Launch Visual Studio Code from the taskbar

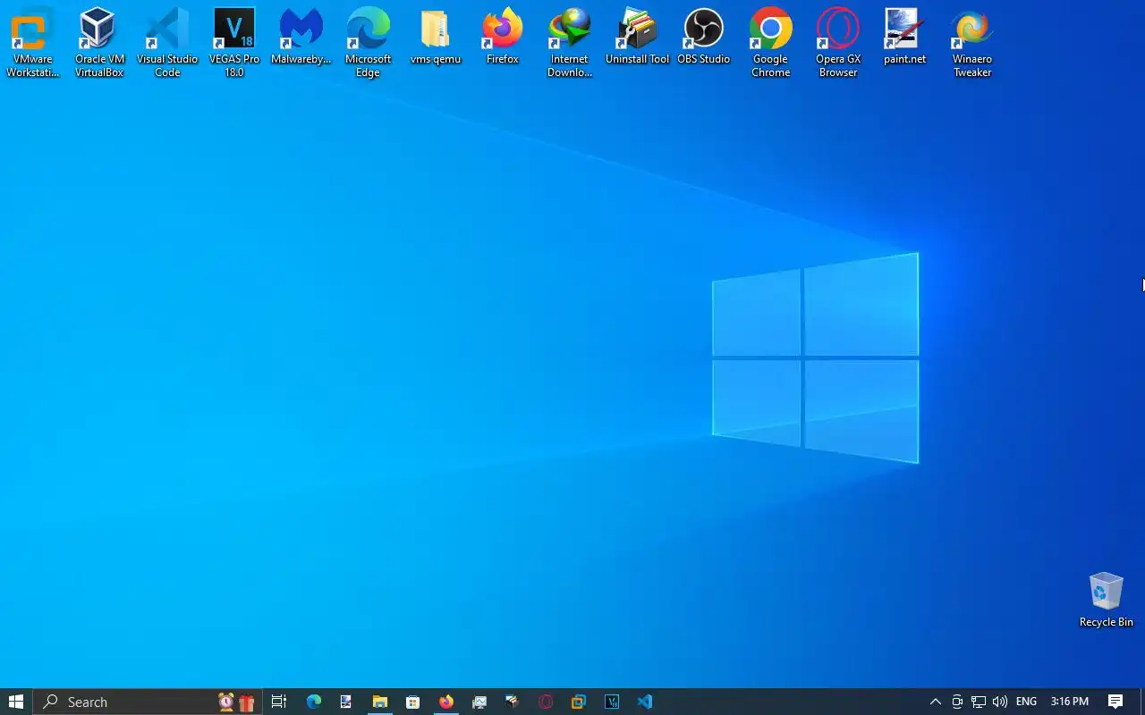[x=645, y=702]
